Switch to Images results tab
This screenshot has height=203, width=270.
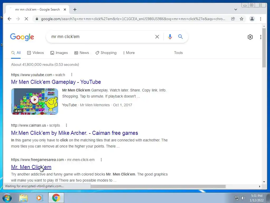(59, 53)
